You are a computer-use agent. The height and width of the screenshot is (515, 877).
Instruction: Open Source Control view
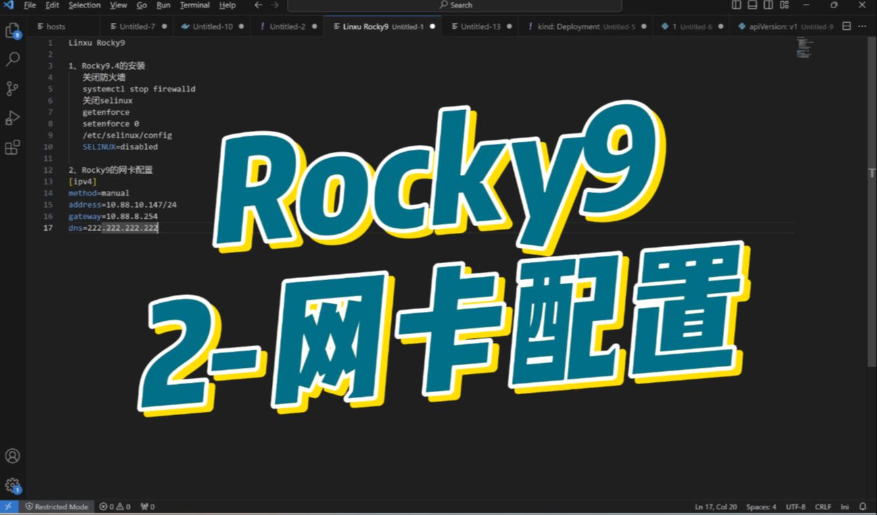(12, 88)
